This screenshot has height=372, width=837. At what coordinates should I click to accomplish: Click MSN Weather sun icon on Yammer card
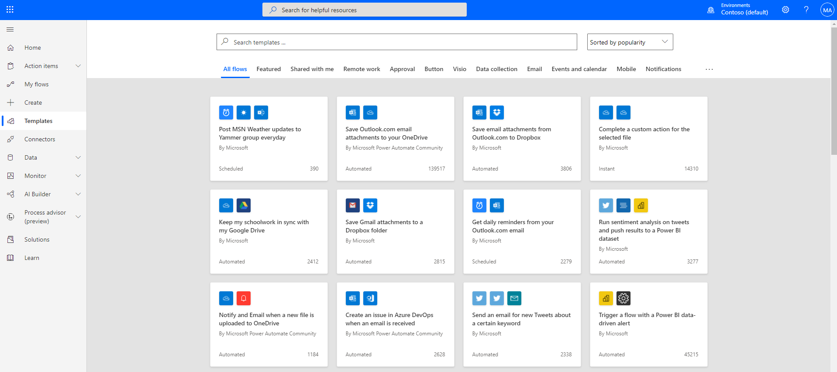click(244, 113)
